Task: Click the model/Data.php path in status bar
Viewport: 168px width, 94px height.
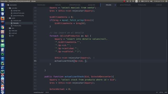Action: pyautogui.click(x=39, y=92)
